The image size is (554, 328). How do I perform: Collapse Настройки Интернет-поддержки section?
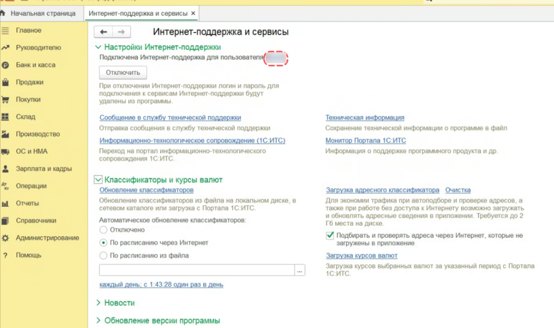tap(98, 47)
